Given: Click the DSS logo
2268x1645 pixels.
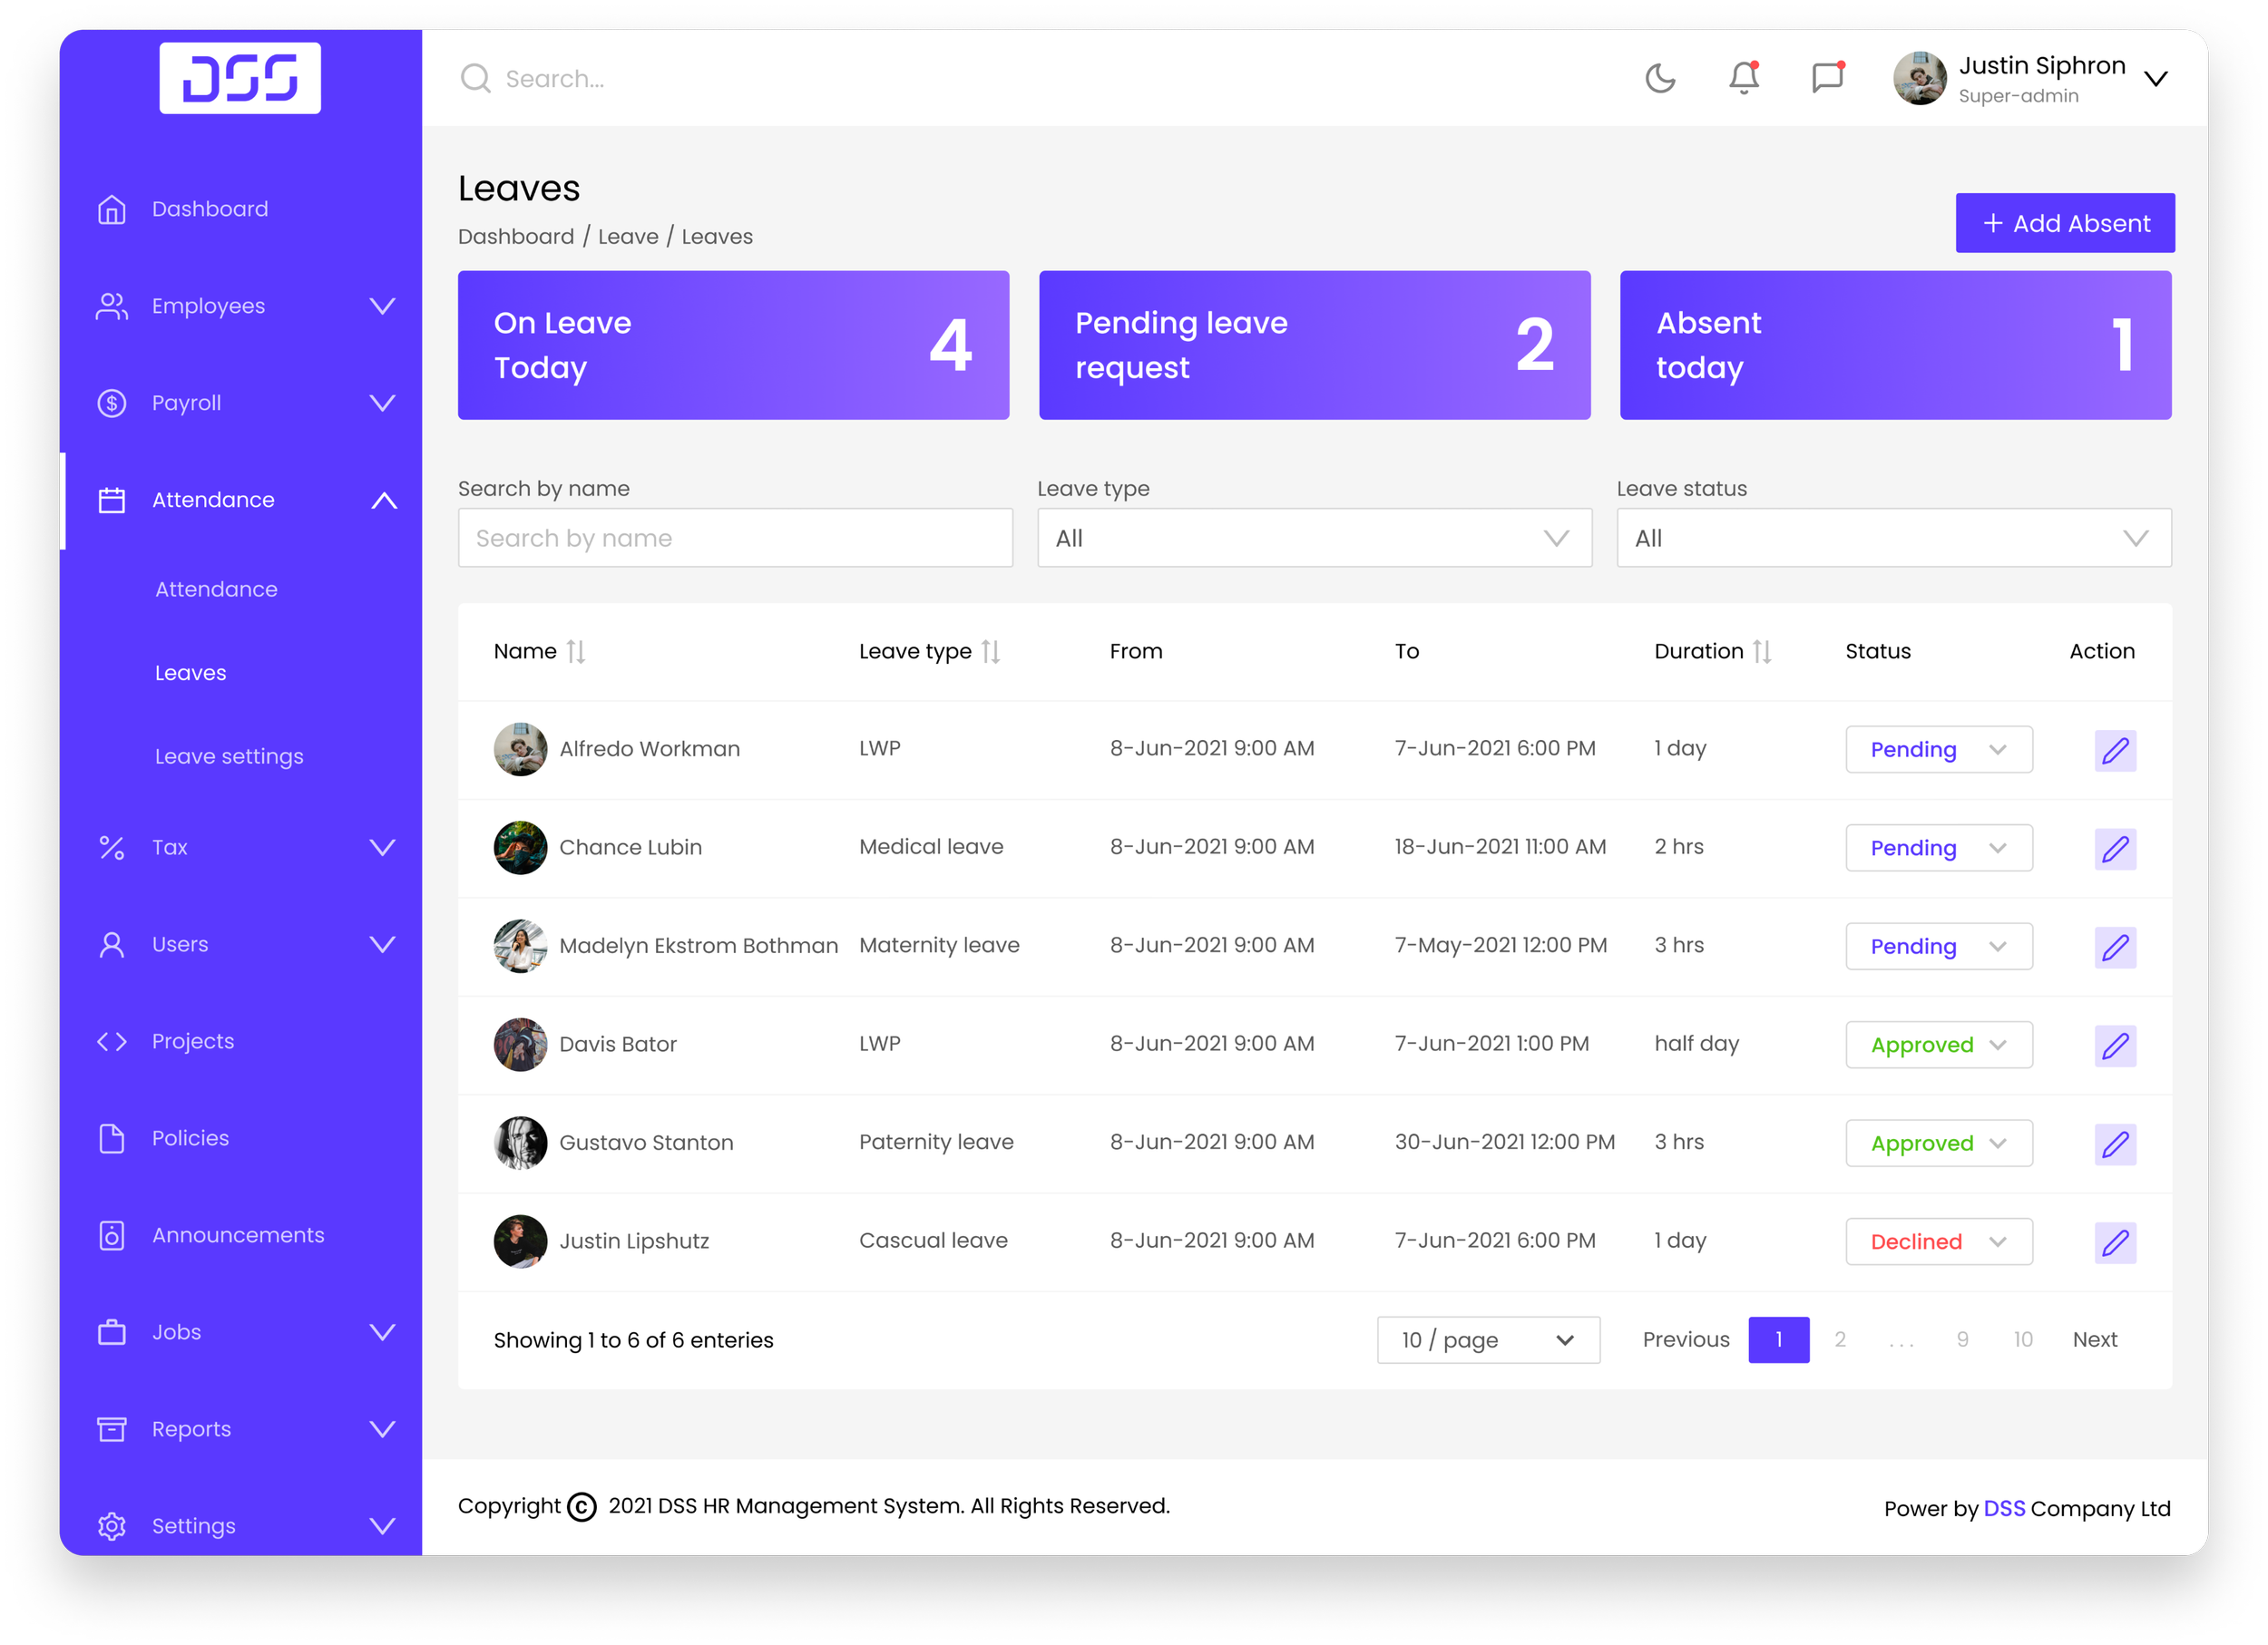Looking at the screenshot, I should tap(240, 78).
